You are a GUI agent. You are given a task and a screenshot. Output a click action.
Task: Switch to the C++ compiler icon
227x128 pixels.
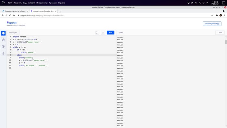pyautogui.click(x=3, y=46)
